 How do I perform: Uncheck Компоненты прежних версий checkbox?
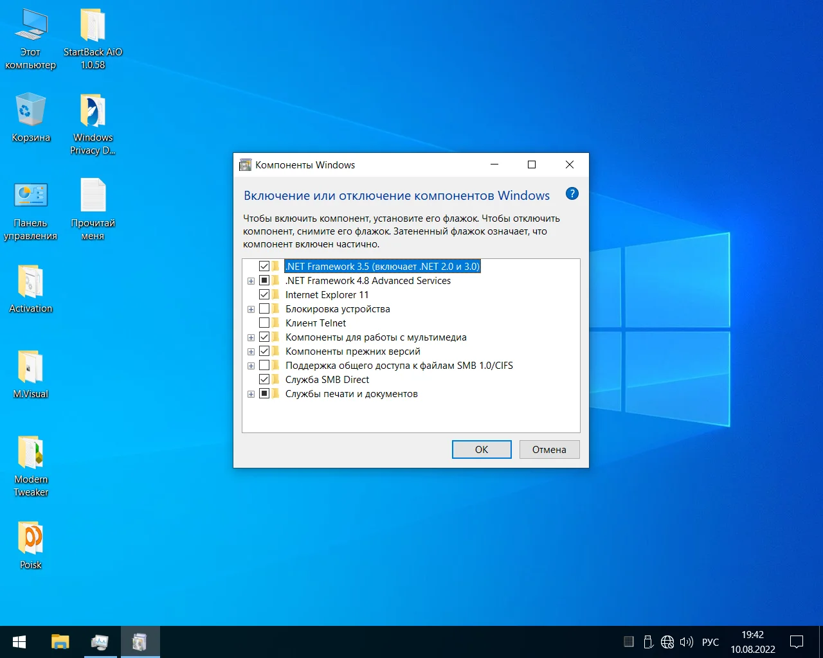pos(264,351)
